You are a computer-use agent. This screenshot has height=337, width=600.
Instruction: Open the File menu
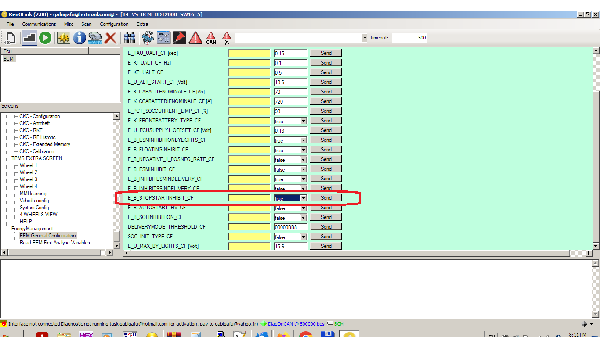click(10, 24)
